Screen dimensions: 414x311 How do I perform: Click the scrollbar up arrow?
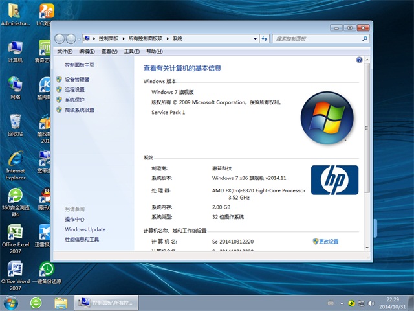(367, 60)
